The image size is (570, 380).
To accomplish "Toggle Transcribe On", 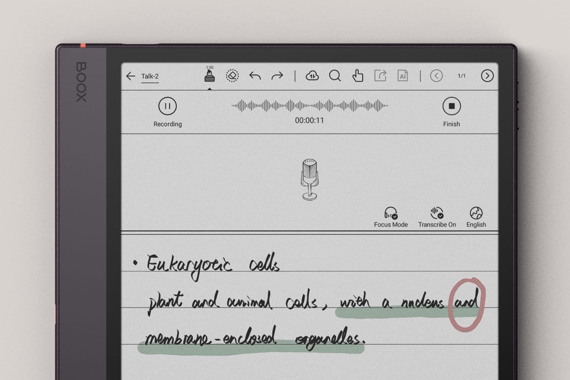I will click(x=437, y=217).
